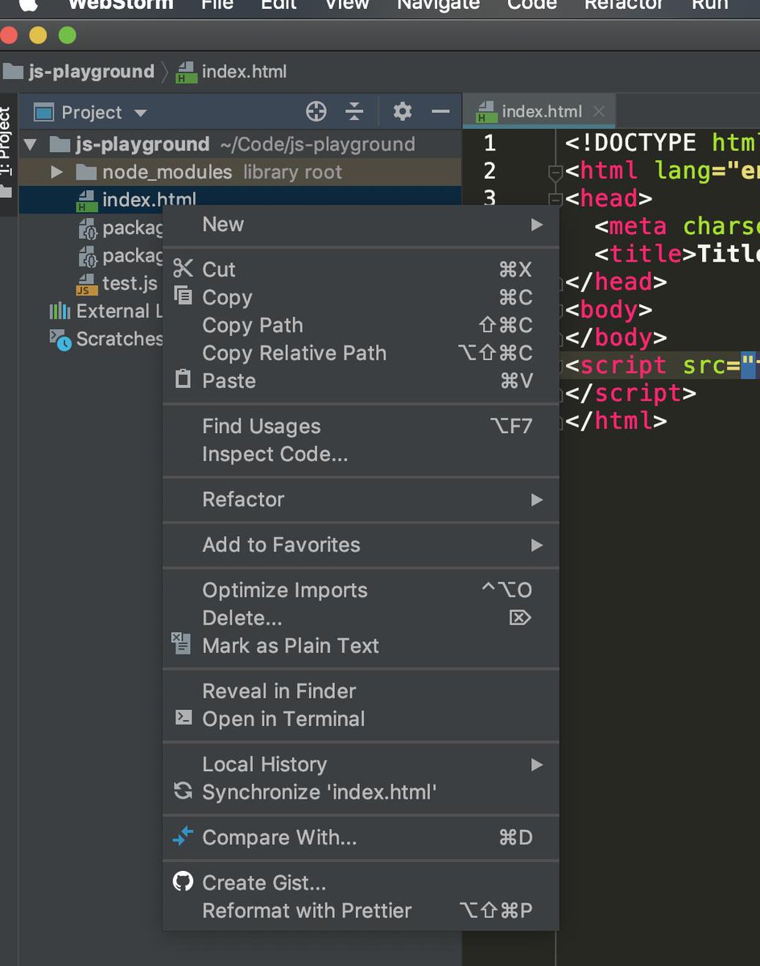Choose Paste from context menu
The width and height of the screenshot is (760, 966).
pyautogui.click(x=361, y=381)
